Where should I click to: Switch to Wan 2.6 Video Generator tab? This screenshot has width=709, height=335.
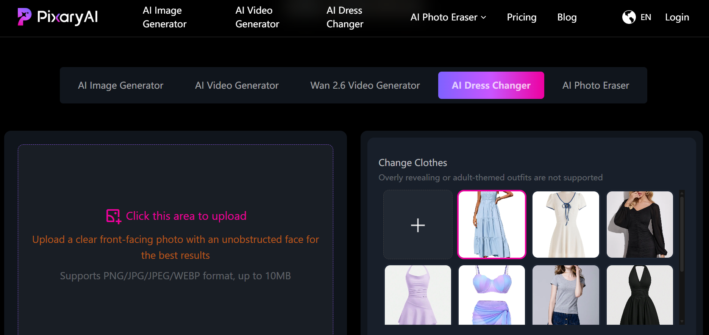pyautogui.click(x=365, y=85)
